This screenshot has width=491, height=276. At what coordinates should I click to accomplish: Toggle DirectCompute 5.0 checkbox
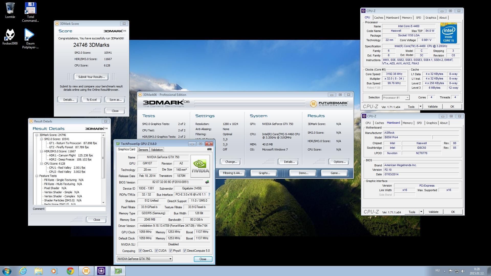click(x=185, y=251)
